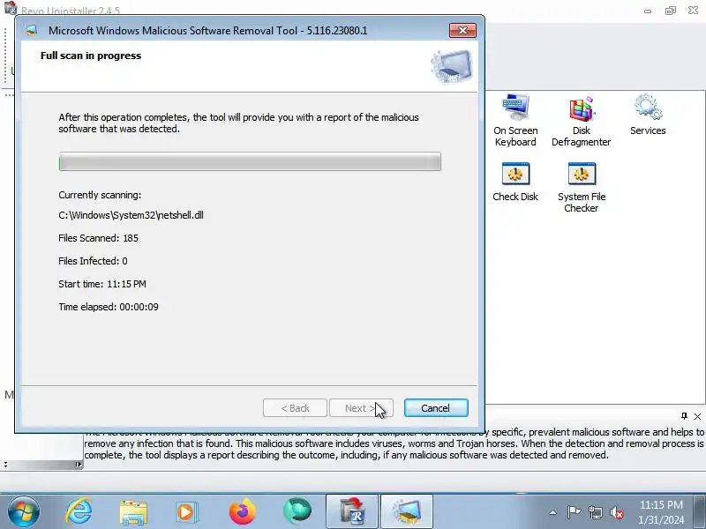Open the clock showing 11:15 PM
Viewport: 706px width, 529px height.
tap(661, 512)
